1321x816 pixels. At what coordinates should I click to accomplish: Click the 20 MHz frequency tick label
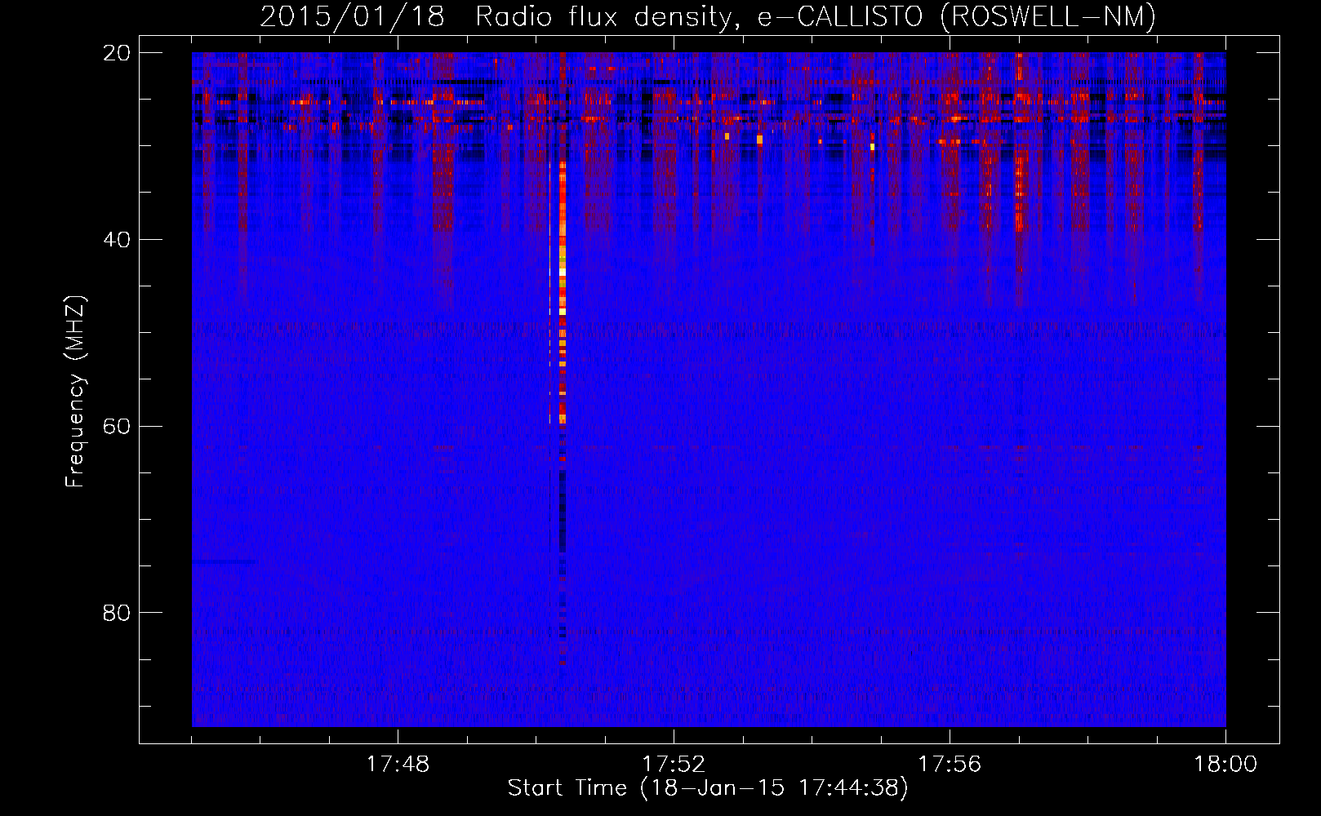point(117,53)
